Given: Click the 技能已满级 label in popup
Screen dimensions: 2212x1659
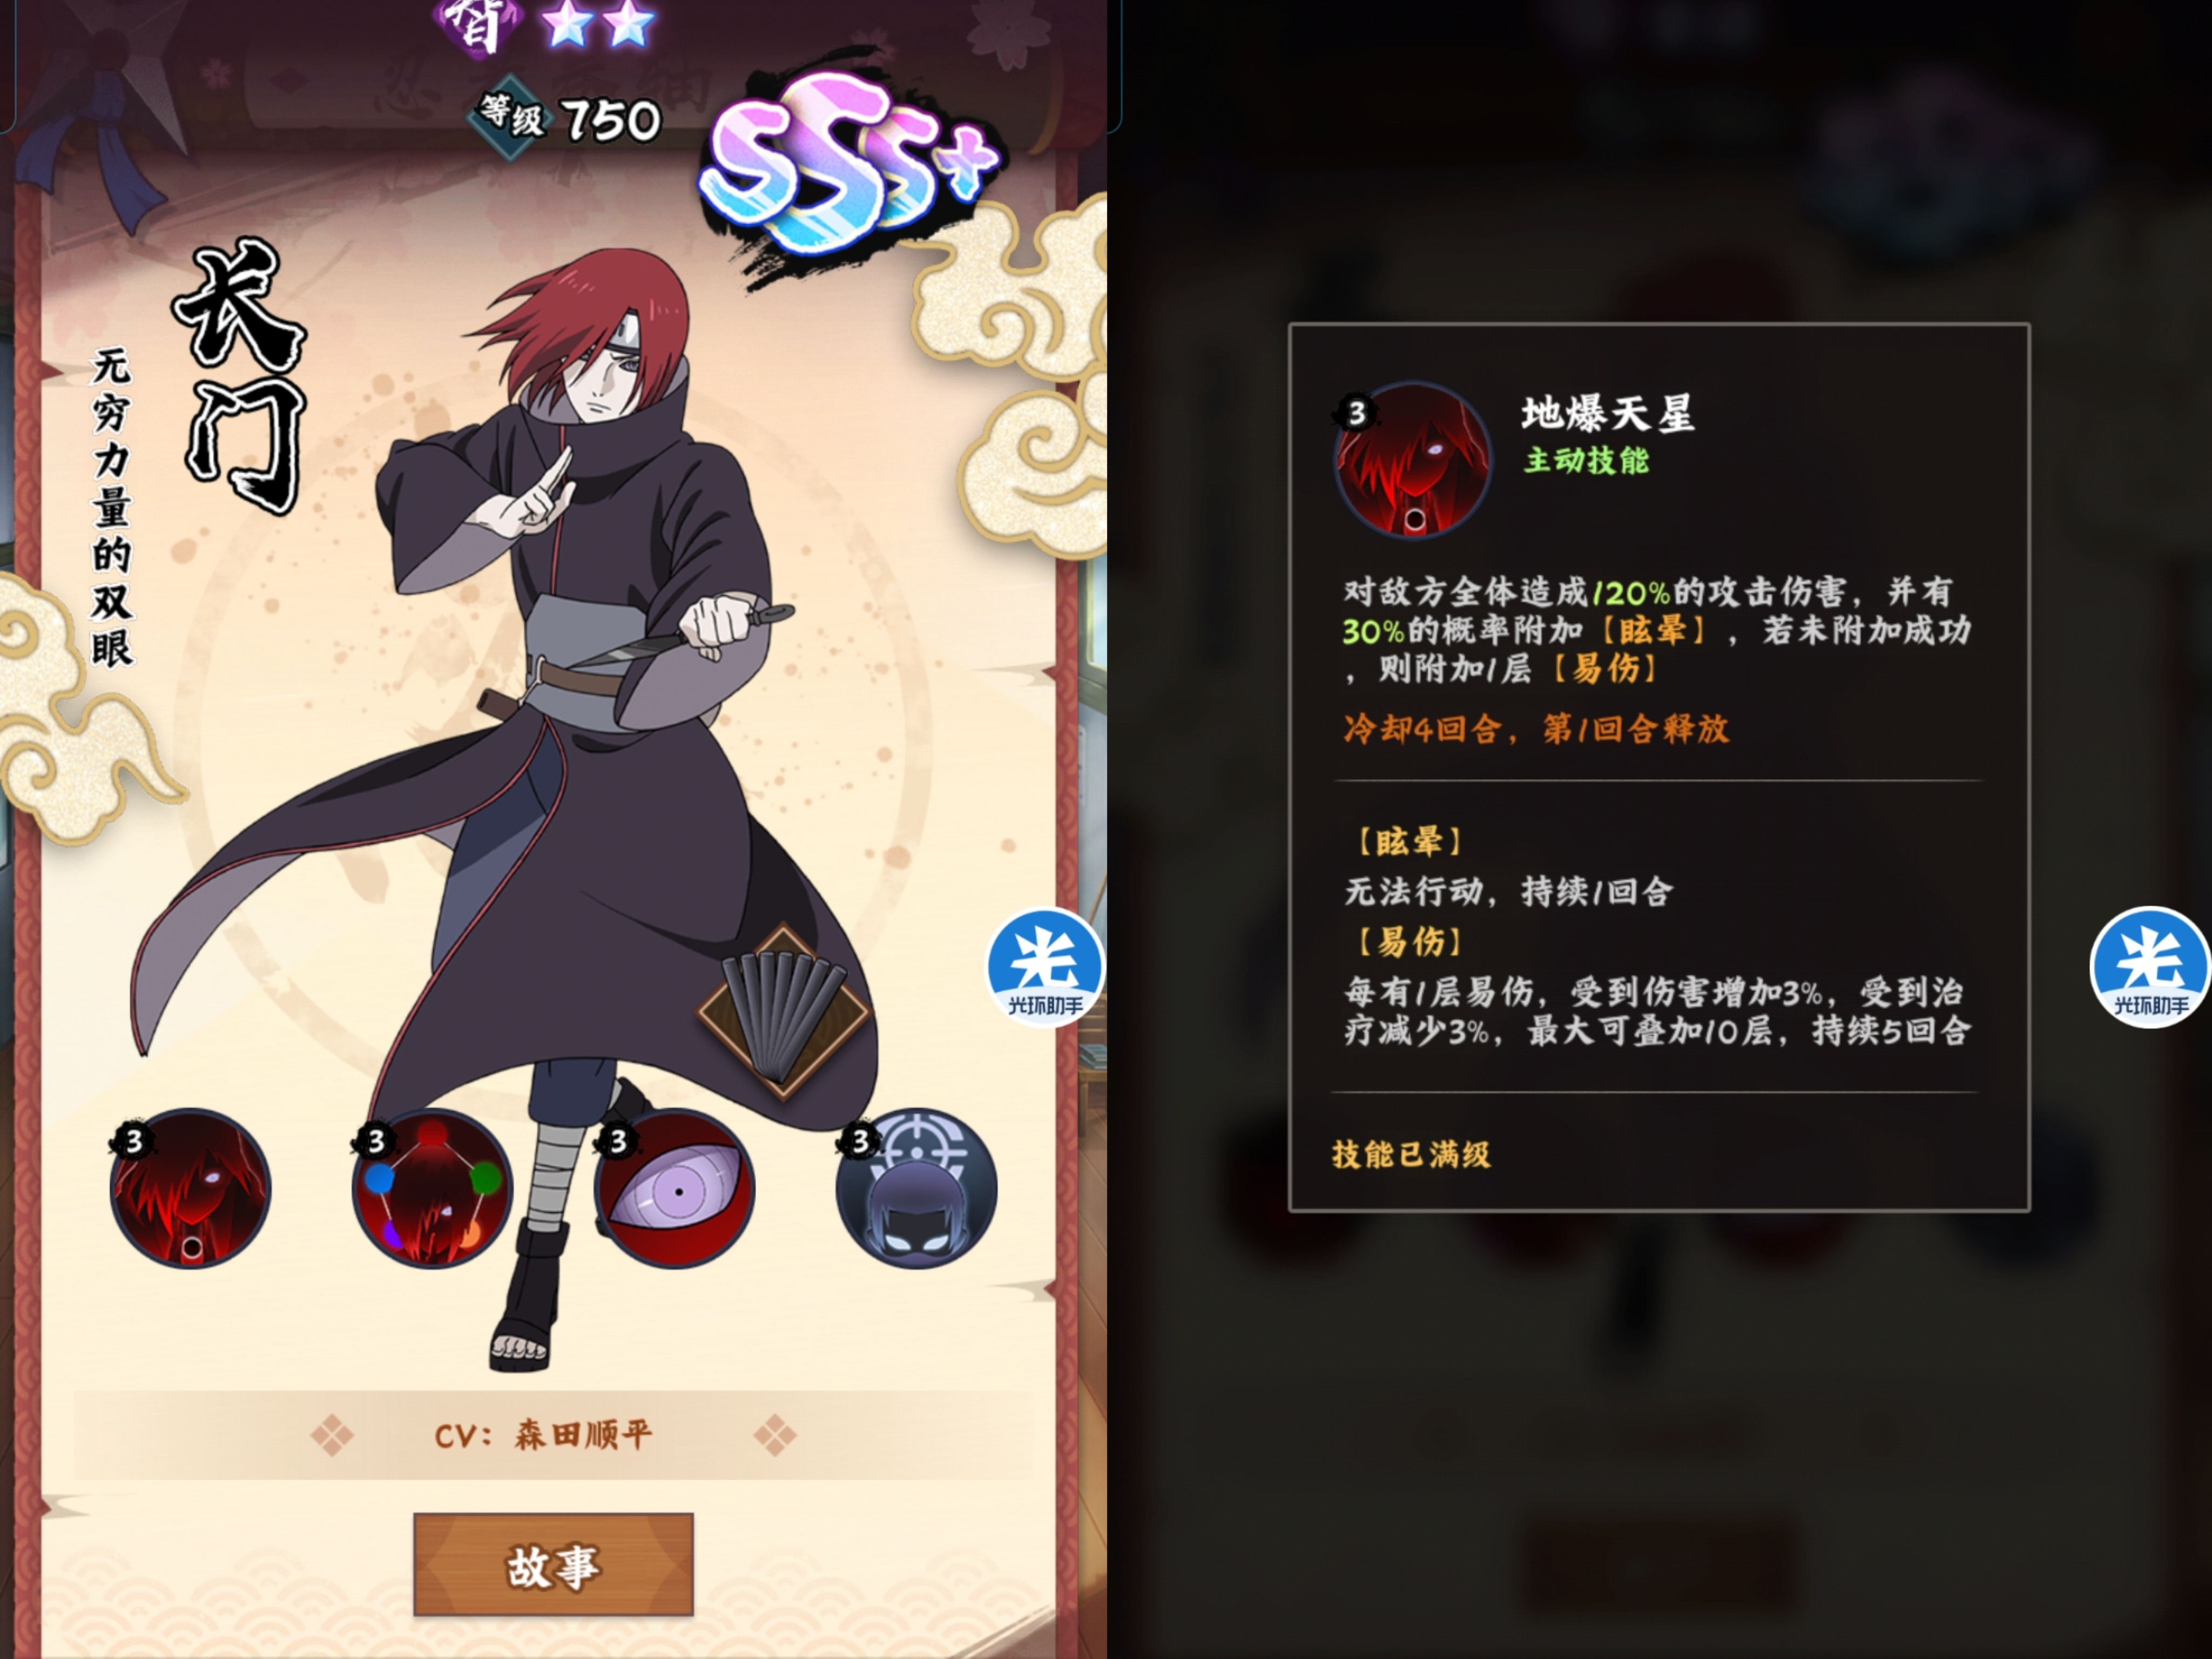Looking at the screenshot, I should coord(1411,1155).
